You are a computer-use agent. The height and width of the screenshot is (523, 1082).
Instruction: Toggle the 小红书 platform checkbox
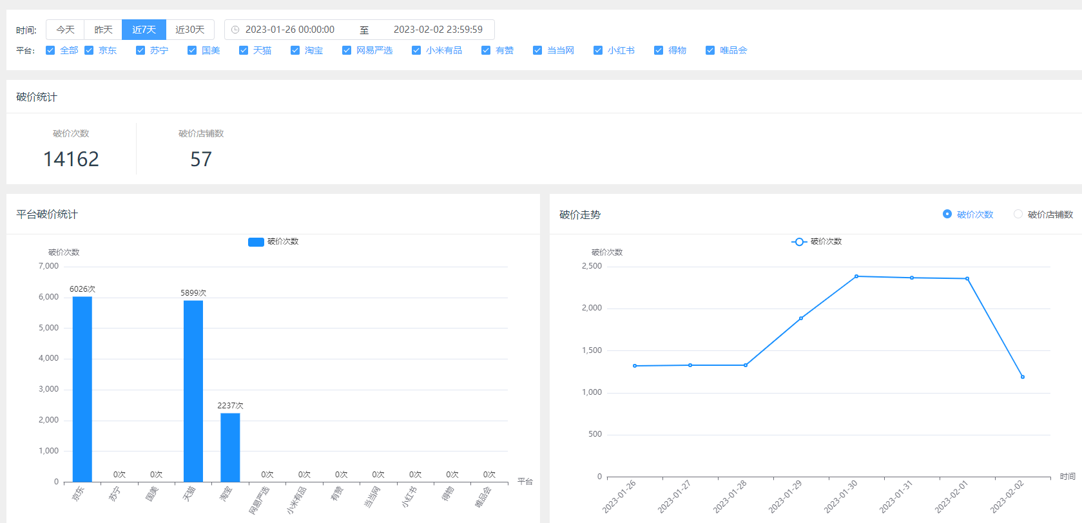pos(598,50)
